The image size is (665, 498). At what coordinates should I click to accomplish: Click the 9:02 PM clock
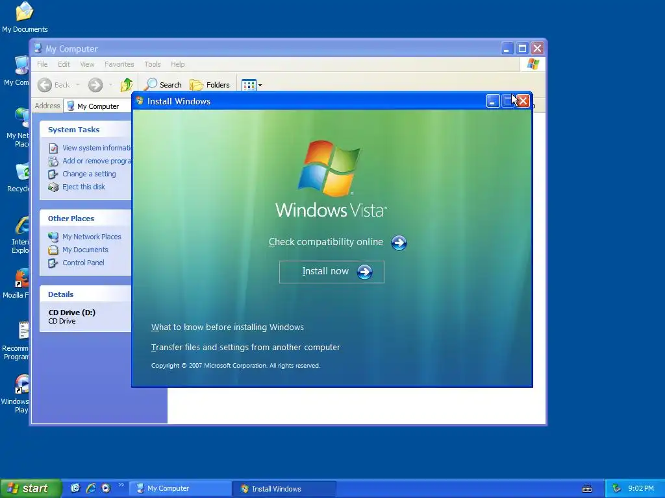(x=641, y=489)
